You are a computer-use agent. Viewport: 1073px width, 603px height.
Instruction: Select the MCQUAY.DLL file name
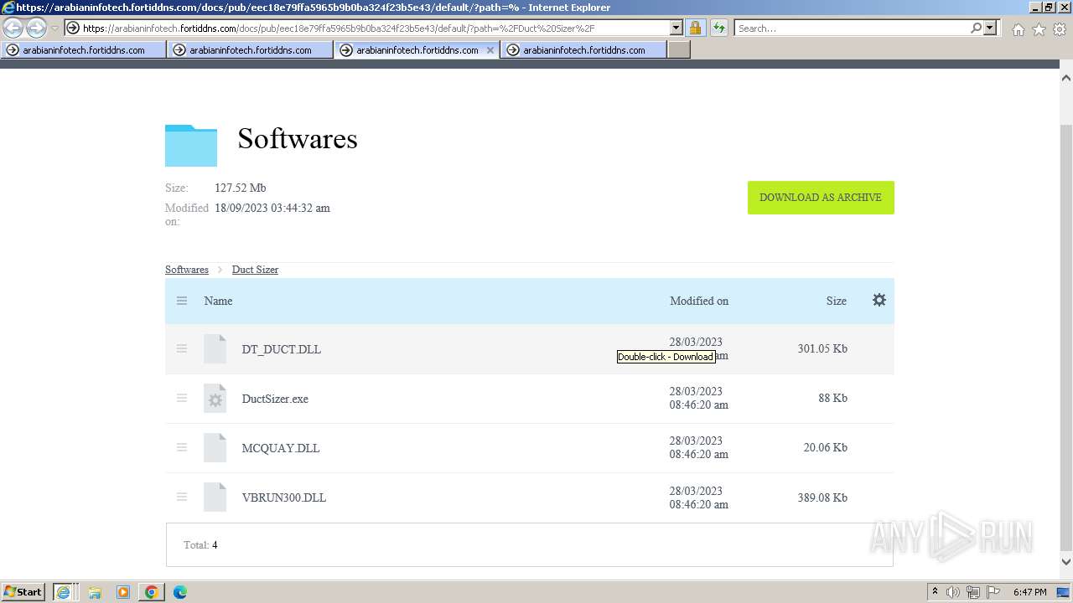click(x=281, y=448)
